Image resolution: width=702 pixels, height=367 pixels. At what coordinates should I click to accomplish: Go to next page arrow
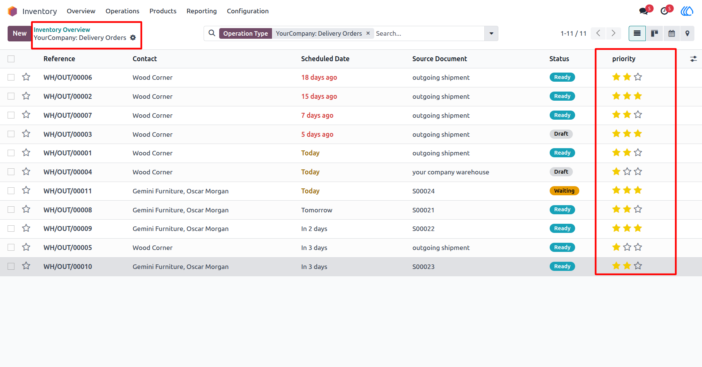(613, 33)
